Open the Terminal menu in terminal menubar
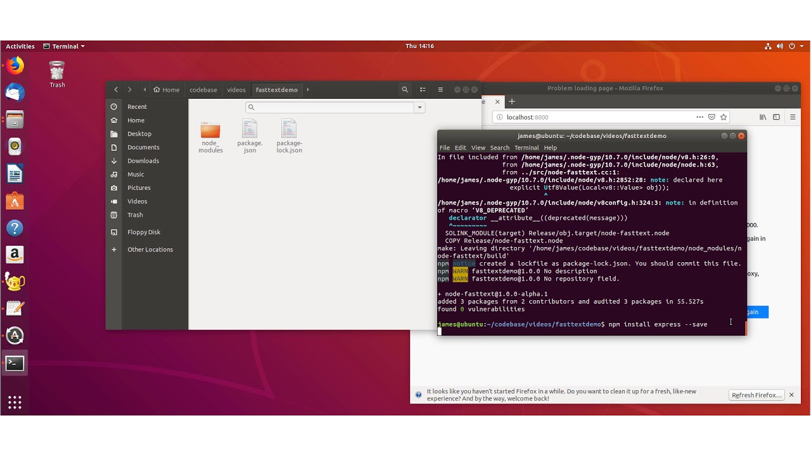The image size is (811, 456). coord(527,148)
